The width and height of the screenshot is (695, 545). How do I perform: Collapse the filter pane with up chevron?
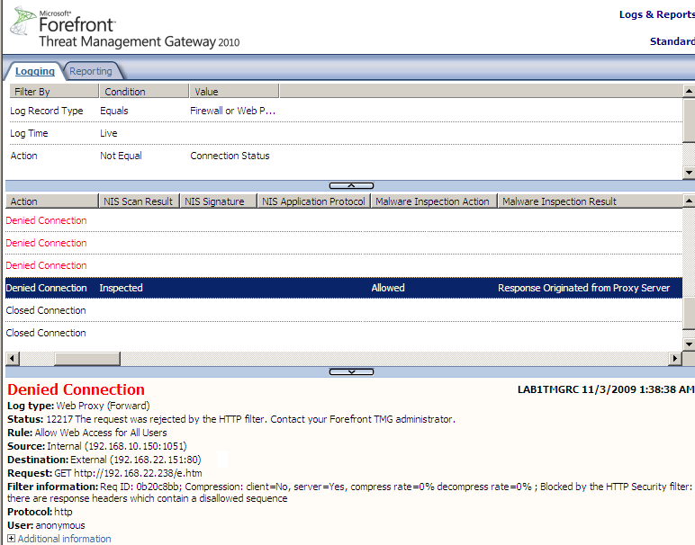coord(351,185)
